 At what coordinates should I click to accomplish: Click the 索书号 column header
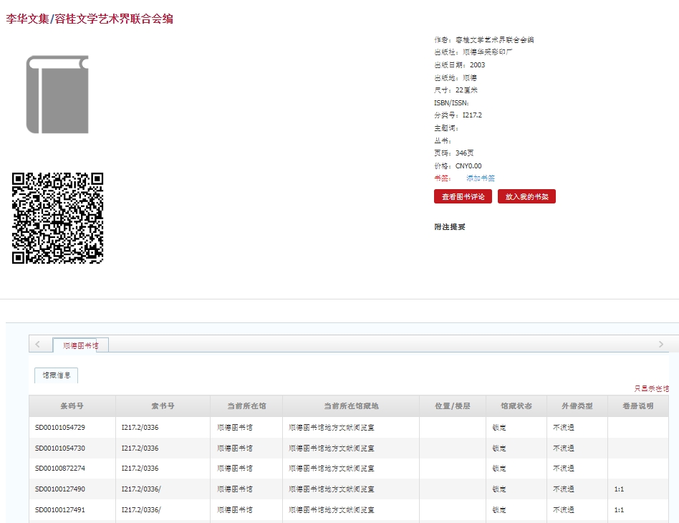point(163,406)
